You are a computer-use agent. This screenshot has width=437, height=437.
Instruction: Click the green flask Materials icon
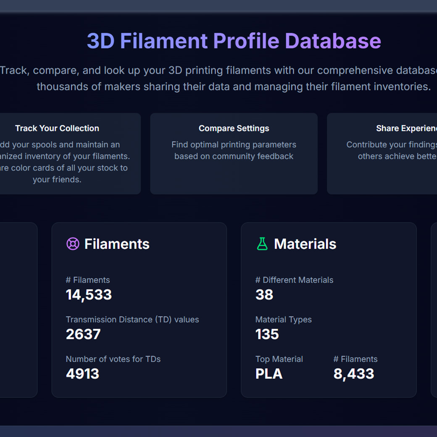262,244
